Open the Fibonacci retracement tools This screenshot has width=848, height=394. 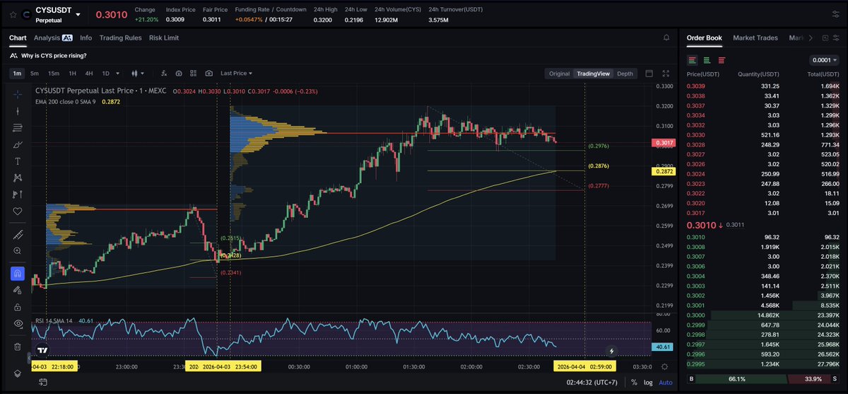[18, 127]
